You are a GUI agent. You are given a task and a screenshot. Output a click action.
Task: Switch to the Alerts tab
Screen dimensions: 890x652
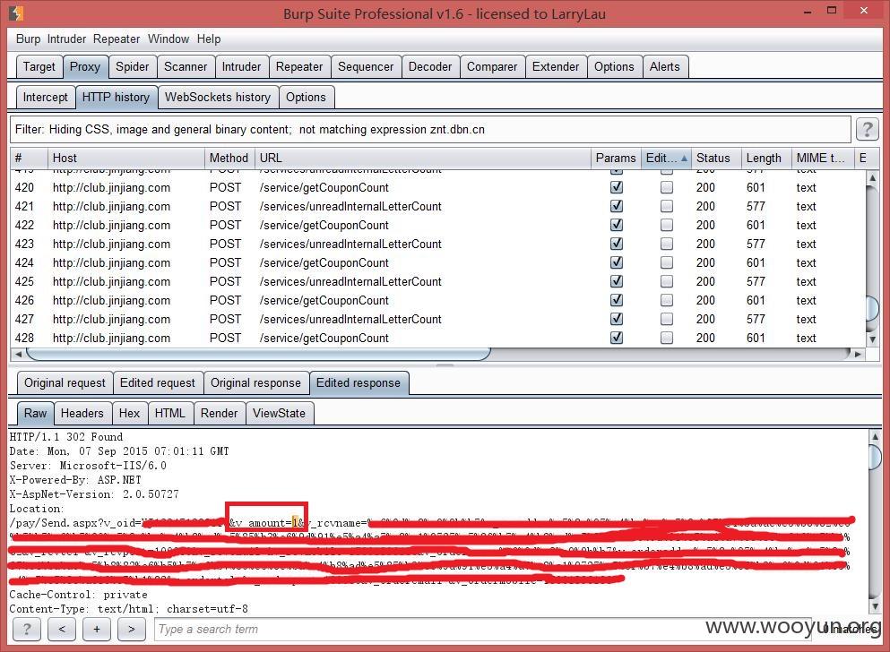tap(665, 67)
